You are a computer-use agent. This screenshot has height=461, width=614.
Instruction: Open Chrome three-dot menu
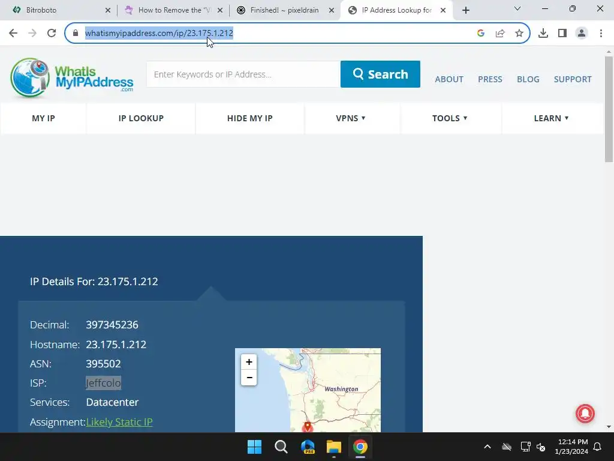(601, 34)
